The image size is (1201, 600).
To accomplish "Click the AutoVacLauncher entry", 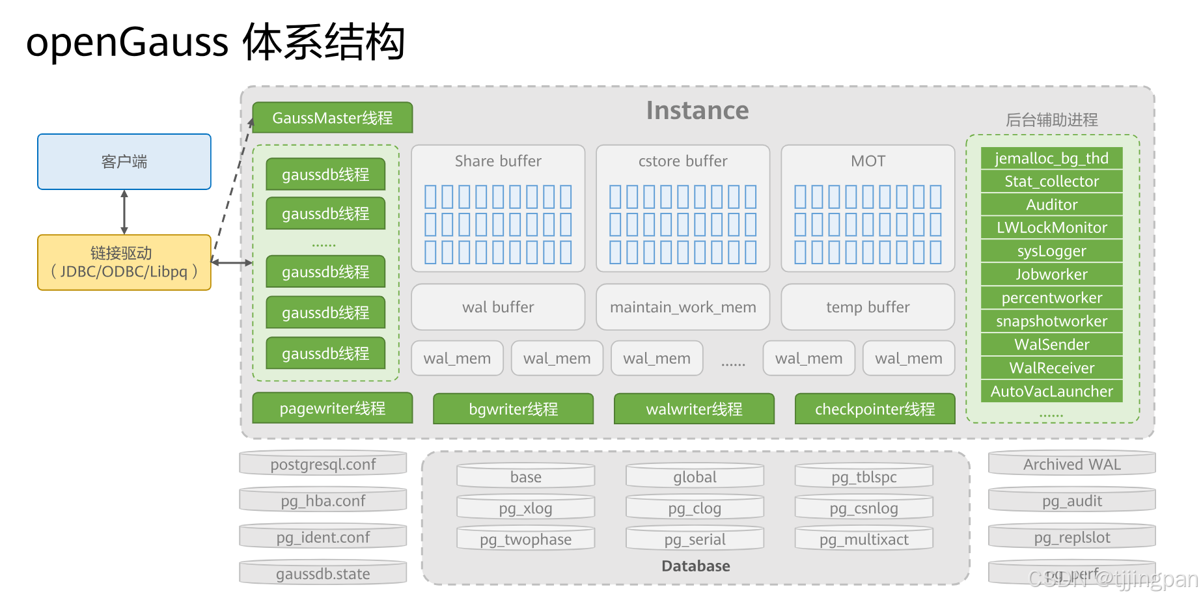I will pos(1052,392).
